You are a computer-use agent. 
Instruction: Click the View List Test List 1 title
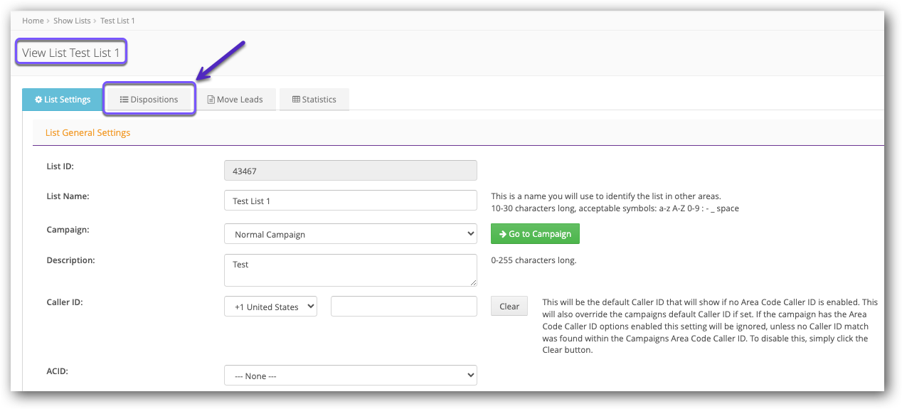pyautogui.click(x=71, y=53)
